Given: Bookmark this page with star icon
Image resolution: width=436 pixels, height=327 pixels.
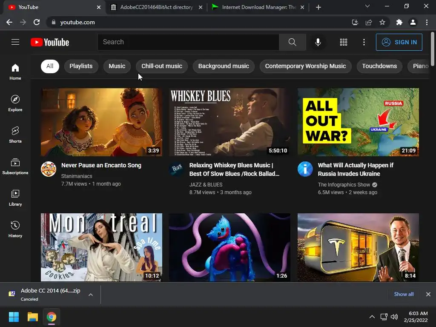Looking at the screenshot, I should pos(382,22).
